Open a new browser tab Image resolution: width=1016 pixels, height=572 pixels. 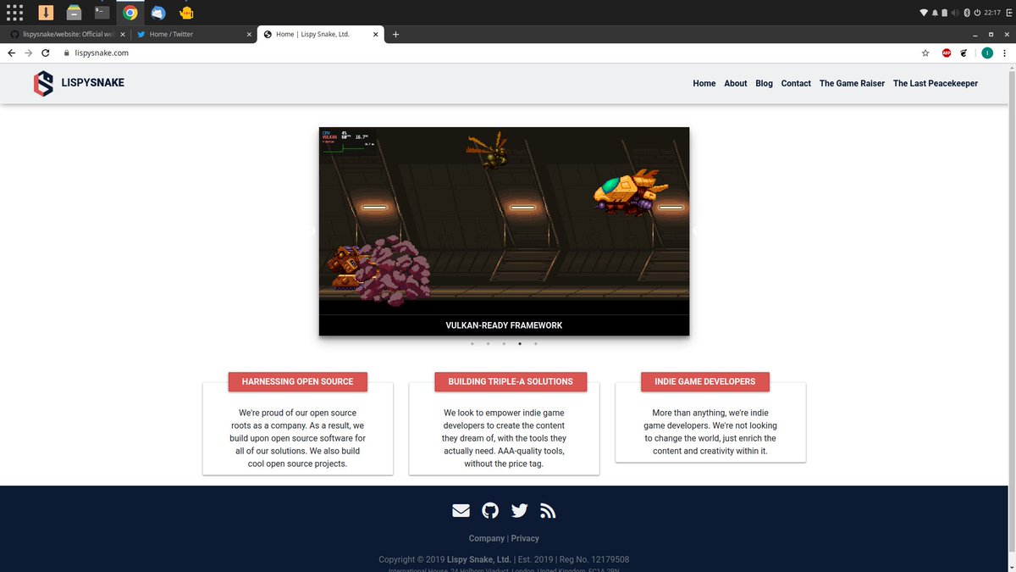tap(395, 35)
